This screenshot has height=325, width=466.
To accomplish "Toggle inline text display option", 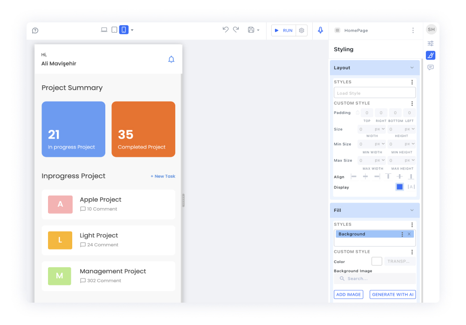I will pyautogui.click(x=411, y=187).
